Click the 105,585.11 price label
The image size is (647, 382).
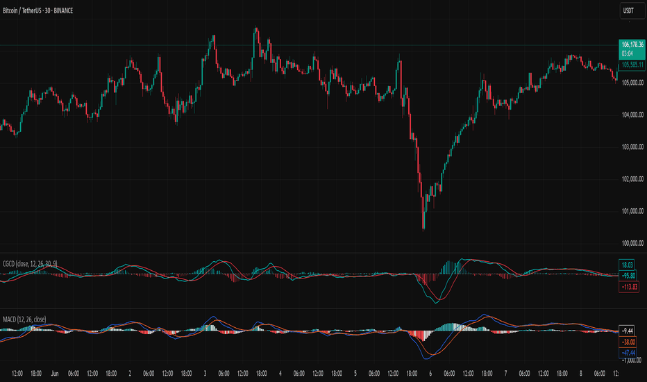(x=632, y=65)
